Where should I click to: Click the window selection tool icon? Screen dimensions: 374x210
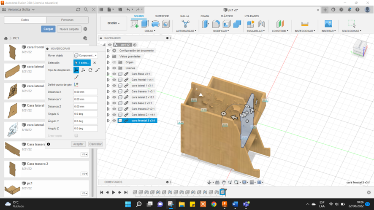pos(351,24)
